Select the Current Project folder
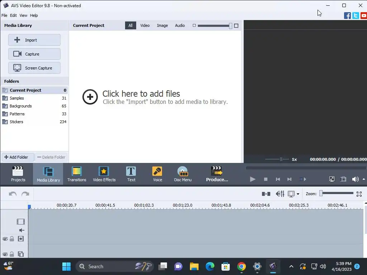 (34, 90)
